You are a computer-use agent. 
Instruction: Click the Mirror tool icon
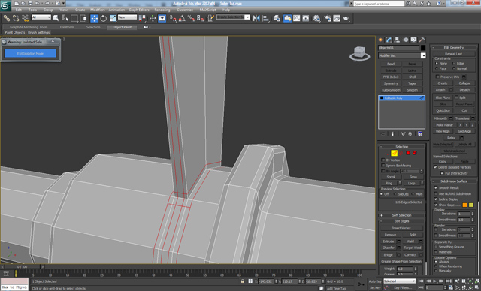coord(256,18)
